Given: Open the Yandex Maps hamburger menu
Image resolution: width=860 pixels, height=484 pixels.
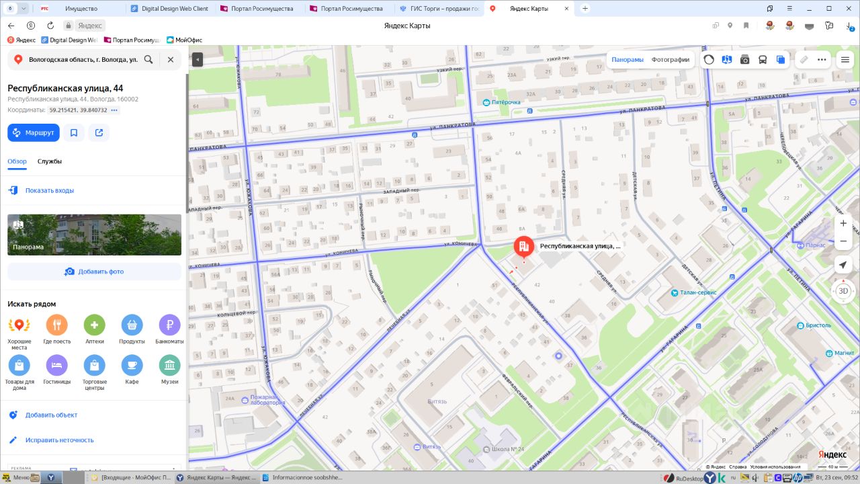Looking at the screenshot, I should pyautogui.click(x=845, y=59).
